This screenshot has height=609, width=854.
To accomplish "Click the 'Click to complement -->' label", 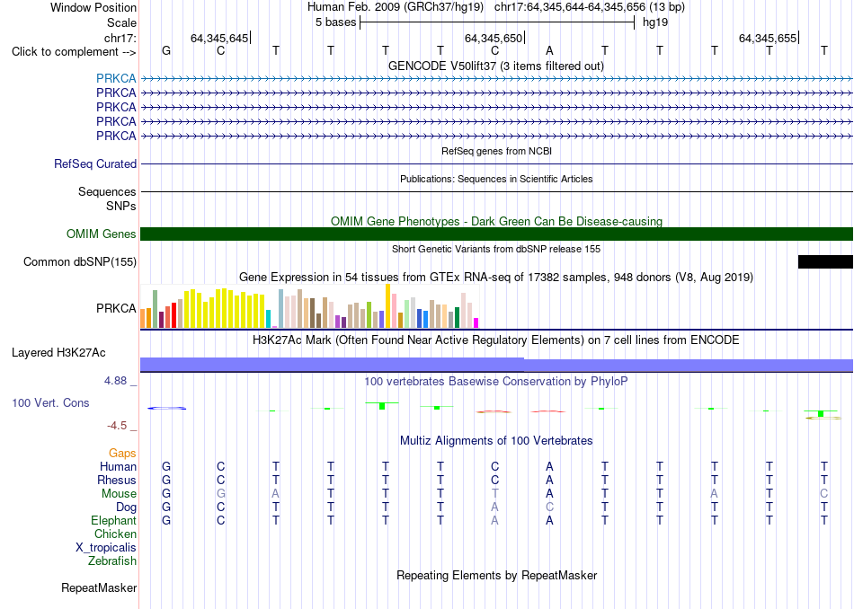I will 74,52.
